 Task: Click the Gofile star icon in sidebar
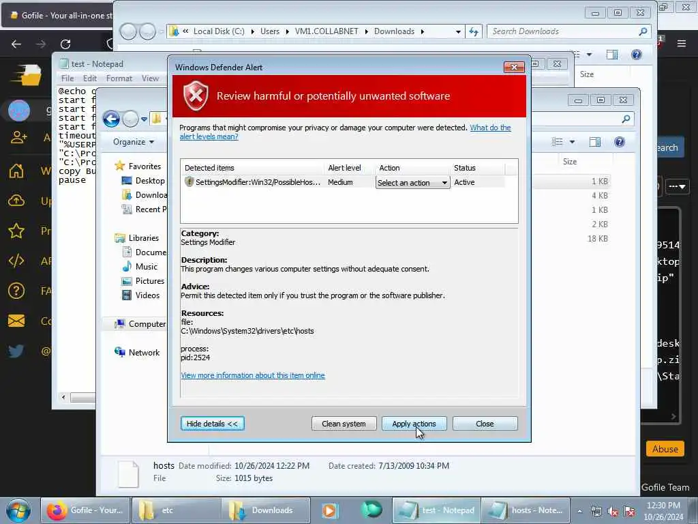pyautogui.click(x=16, y=231)
